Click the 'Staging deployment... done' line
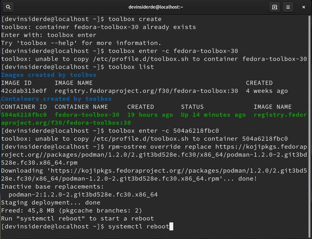This screenshot has width=312, height=239. [x=51, y=202]
